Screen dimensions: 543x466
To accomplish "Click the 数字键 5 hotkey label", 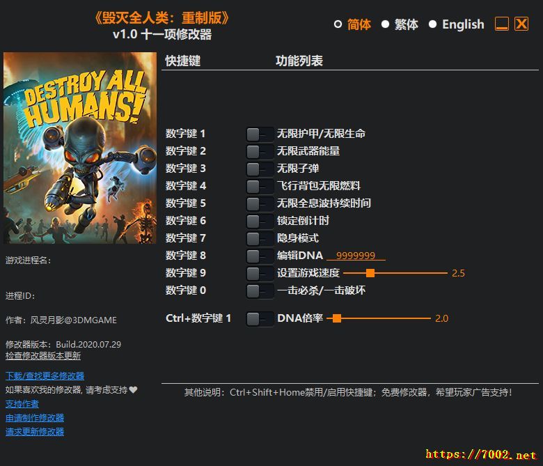I will coord(185,203).
